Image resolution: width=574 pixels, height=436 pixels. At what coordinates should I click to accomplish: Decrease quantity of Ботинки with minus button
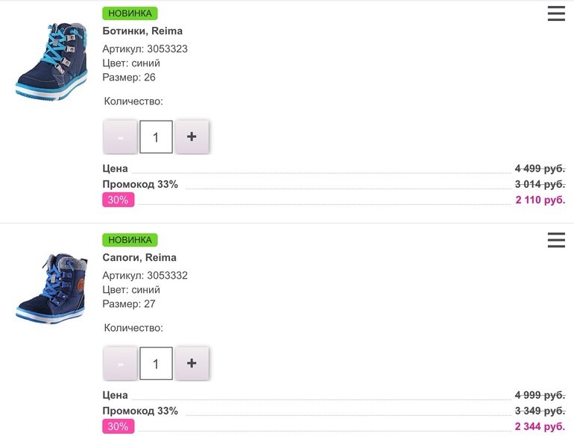(120, 137)
